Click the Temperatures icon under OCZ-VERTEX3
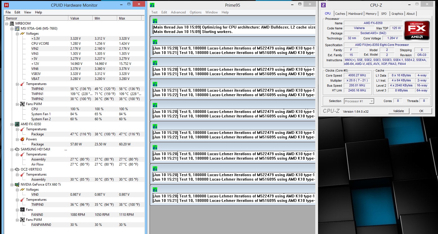The height and width of the screenshot is (234, 438). [22, 174]
